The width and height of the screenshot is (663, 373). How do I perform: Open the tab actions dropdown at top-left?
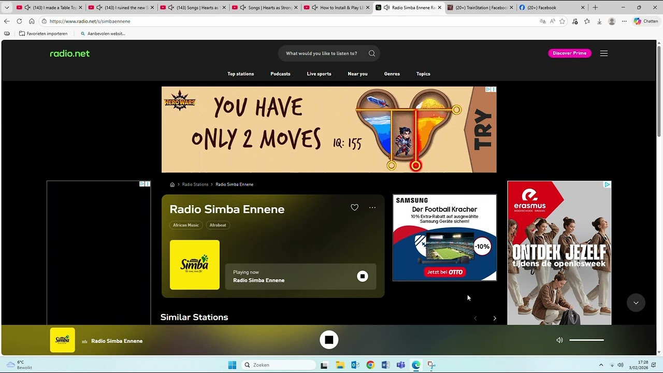tap(7, 7)
